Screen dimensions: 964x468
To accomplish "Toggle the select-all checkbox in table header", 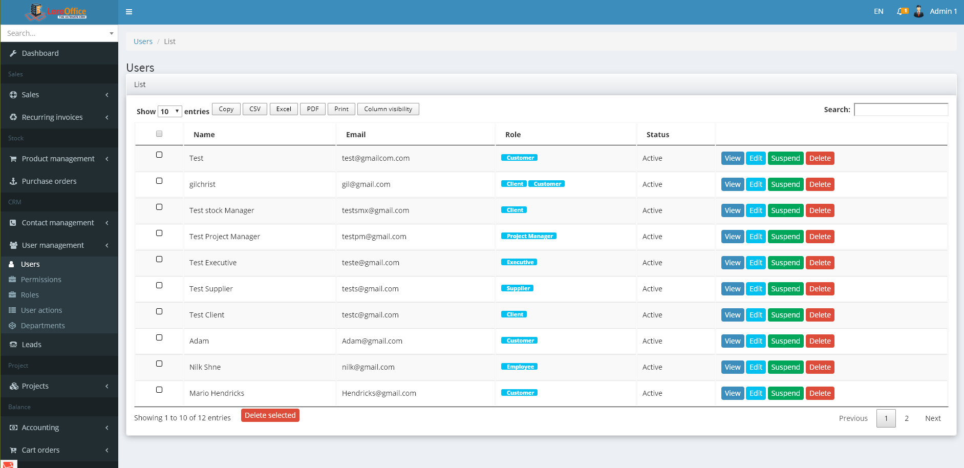I will pos(159,134).
